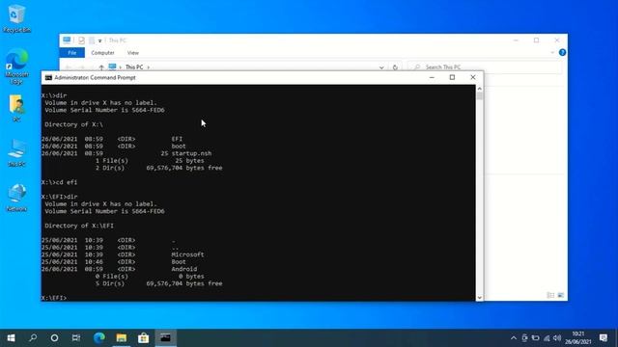Open the Microsoft Edge desktop shortcut
Image resolution: width=618 pixels, height=347 pixels.
tap(16, 67)
